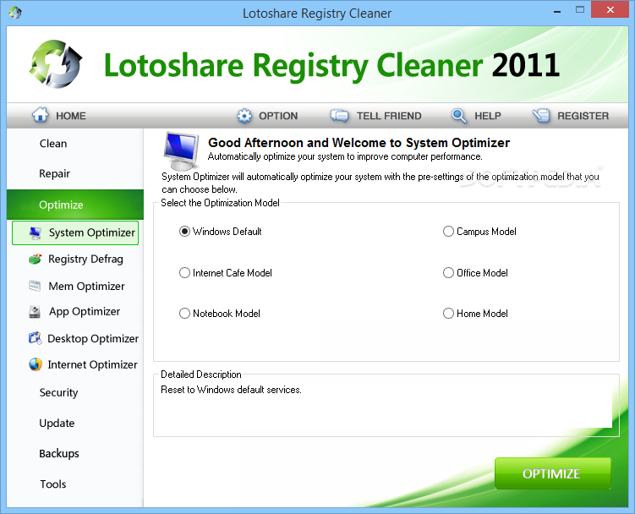Close the Lotoshare Registry Cleaner window
635x514 pixels.
coord(610,9)
